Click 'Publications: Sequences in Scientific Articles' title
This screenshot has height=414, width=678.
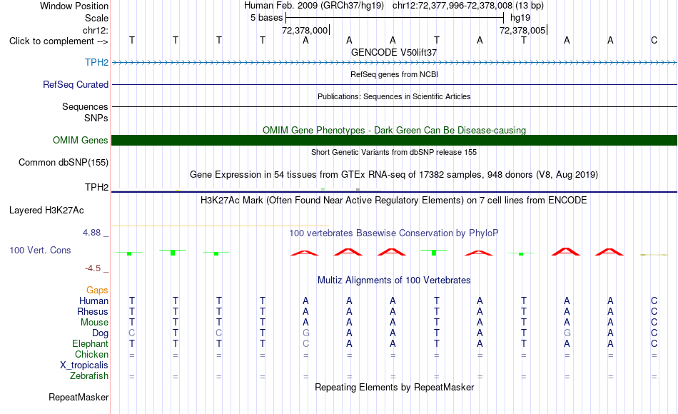click(x=394, y=96)
